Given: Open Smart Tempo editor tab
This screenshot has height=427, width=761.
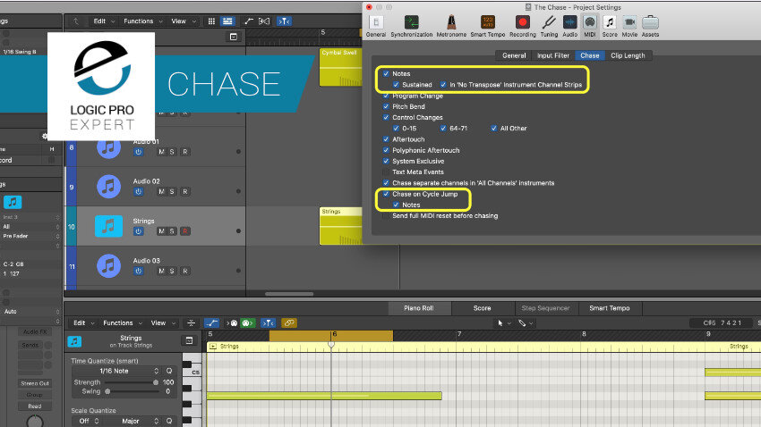Looking at the screenshot, I should (610, 308).
